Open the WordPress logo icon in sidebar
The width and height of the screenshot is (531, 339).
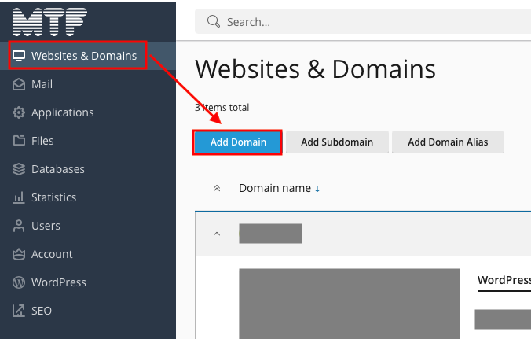click(19, 282)
